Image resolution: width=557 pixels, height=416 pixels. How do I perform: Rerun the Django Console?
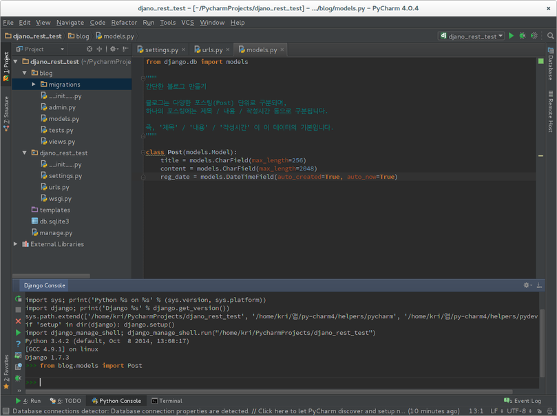[x=18, y=299]
